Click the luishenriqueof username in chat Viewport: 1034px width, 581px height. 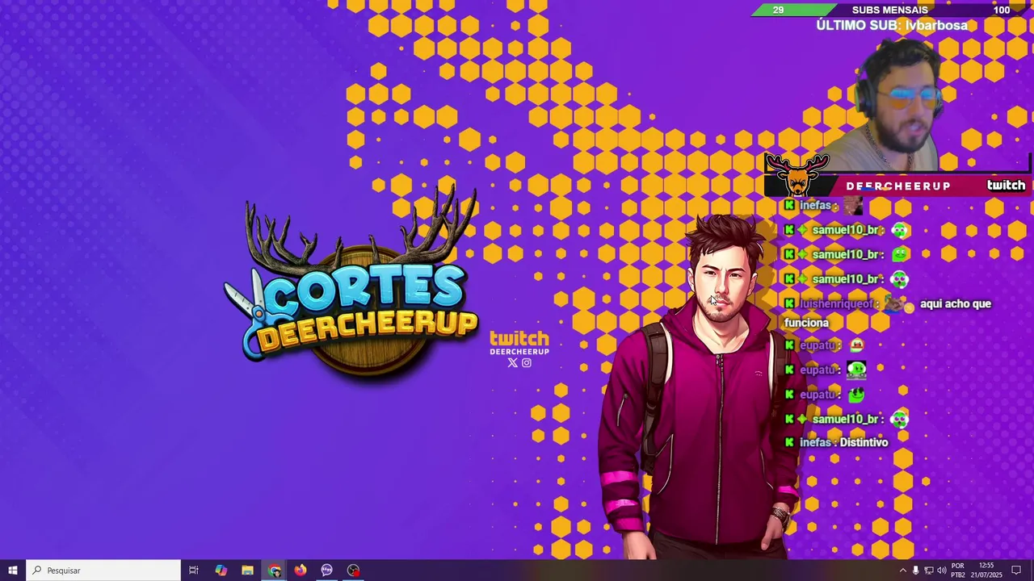coord(837,304)
